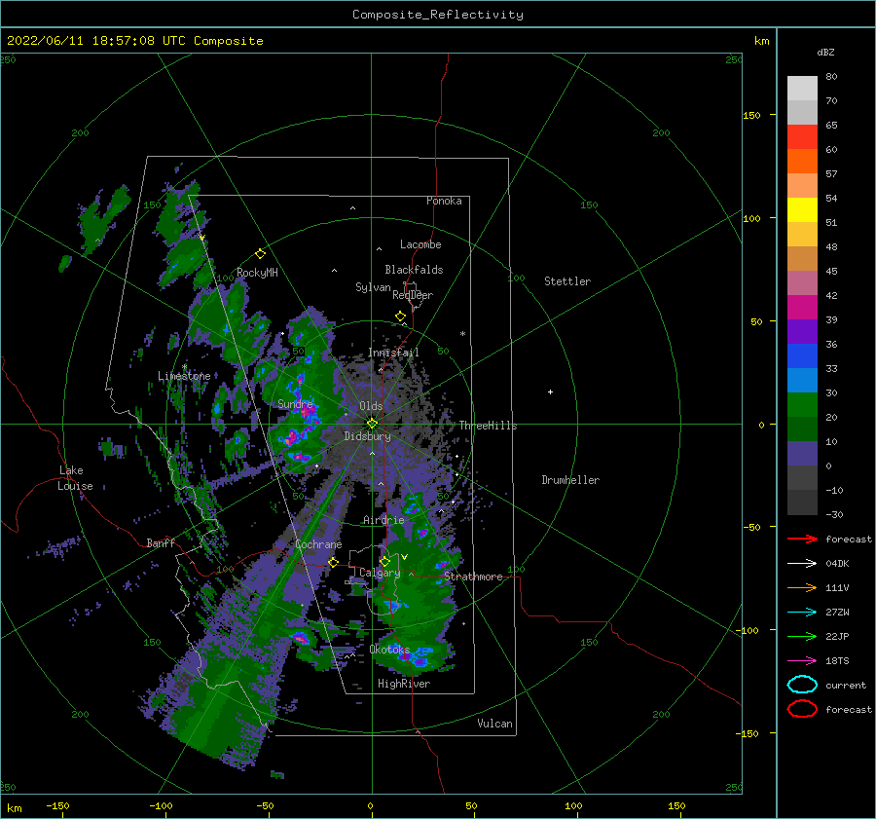This screenshot has height=819, width=876.
Task: Click the Limestone label
Action: 184,376
